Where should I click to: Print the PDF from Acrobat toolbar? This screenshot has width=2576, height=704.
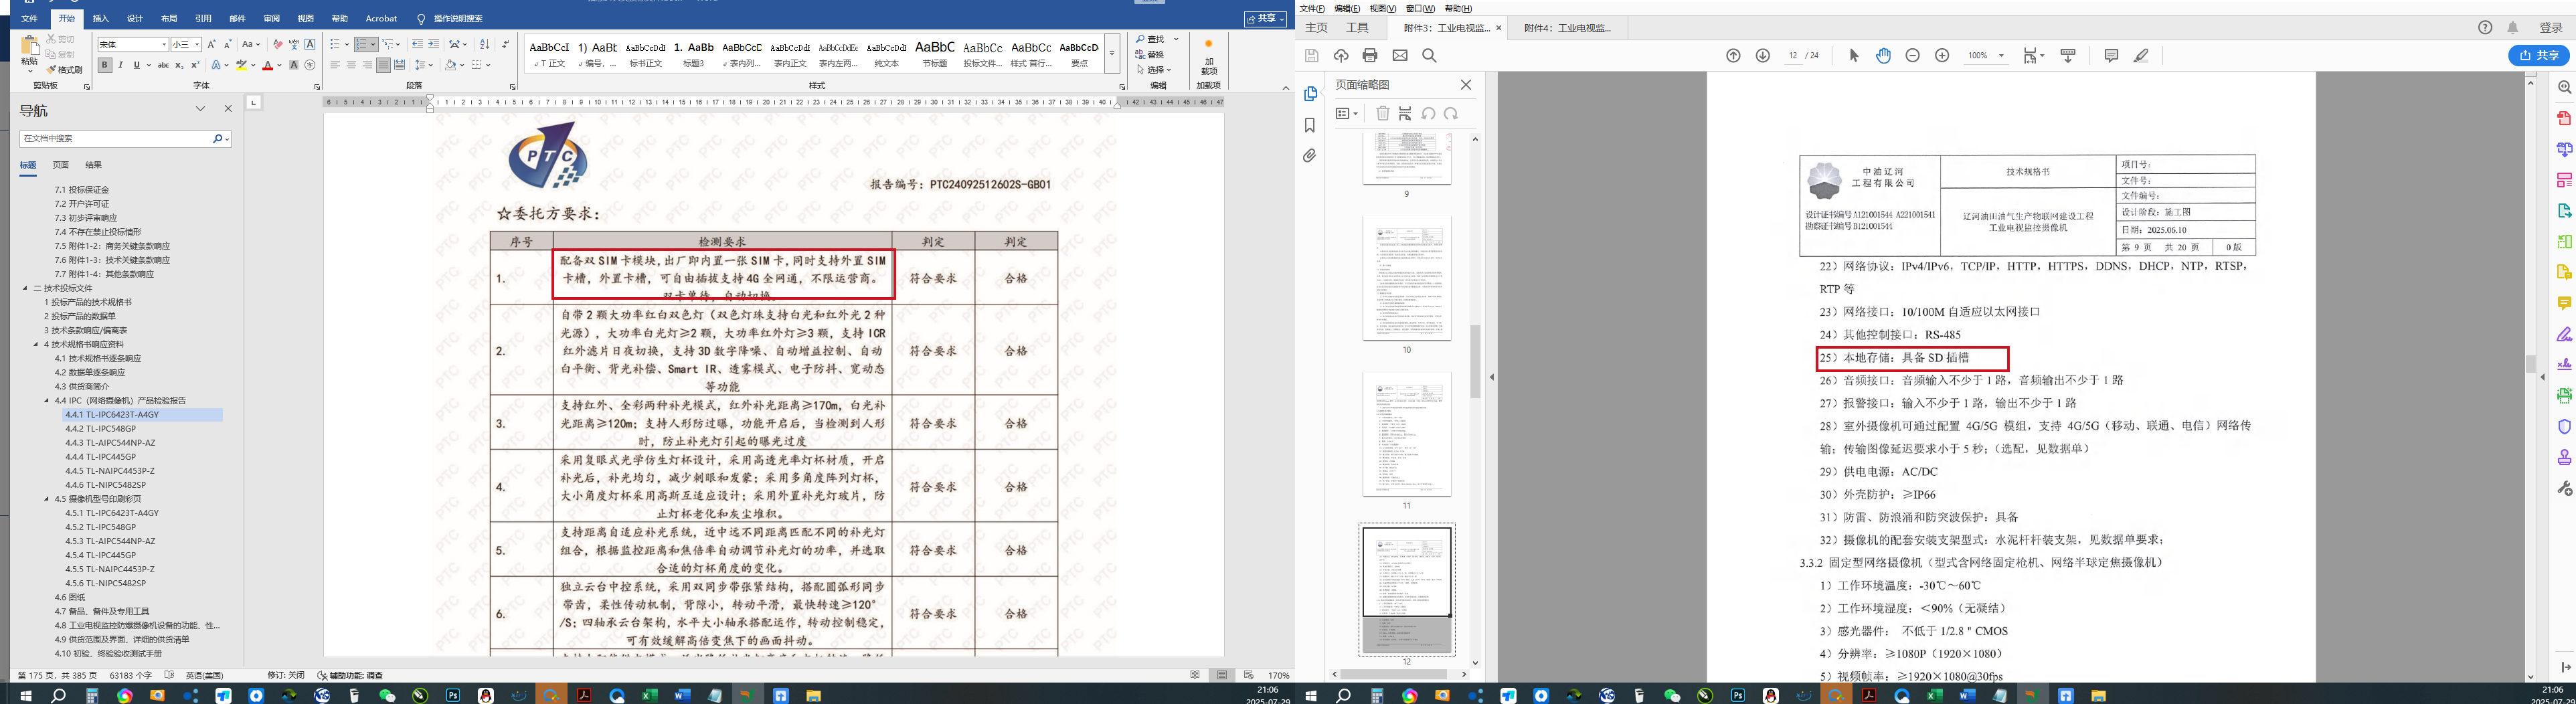click(x=1370, y=56)
